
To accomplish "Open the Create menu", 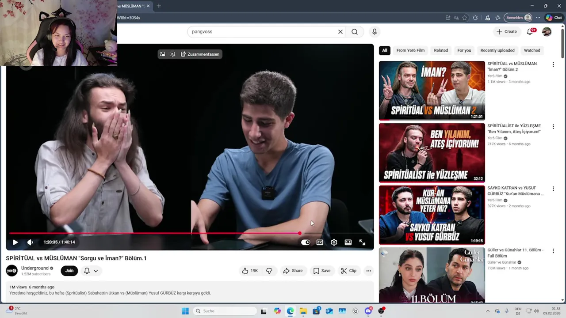I will 507,32.
